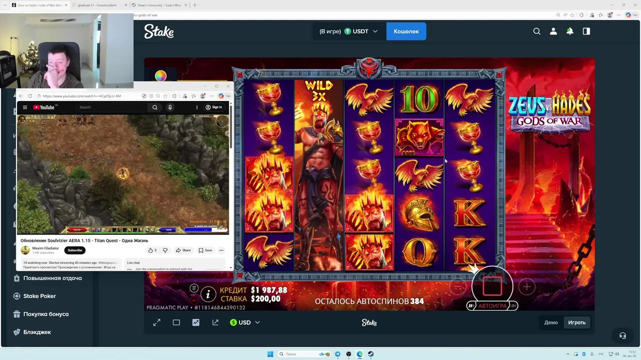The width and height of the screenshot is (641, 360).
Task: Open the Stake user profile icon
Action: click(x=553, y=31)
